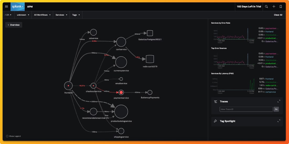Open the Tags filter dropdown
The height and width of the screenshot is (144, 289).
tap(76, 15)
